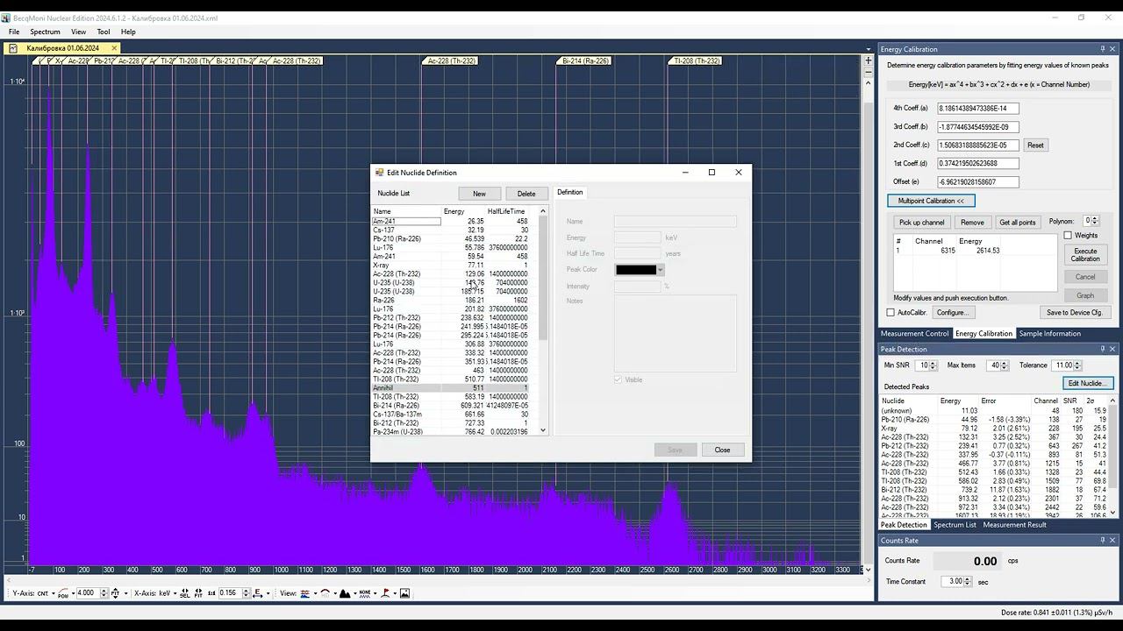Click the BecqMoni application icon in title bar

pyautogui.click(x=6, y=18)
